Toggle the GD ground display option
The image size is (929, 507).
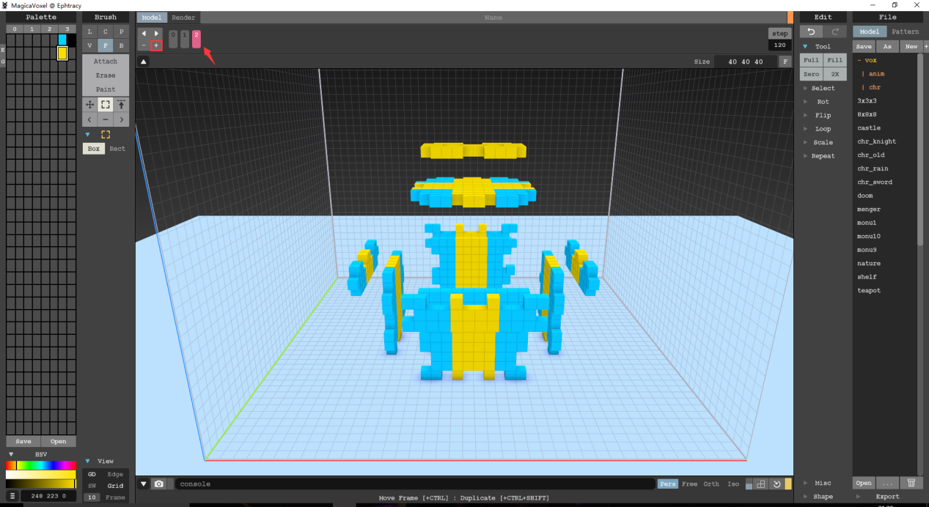92,474
